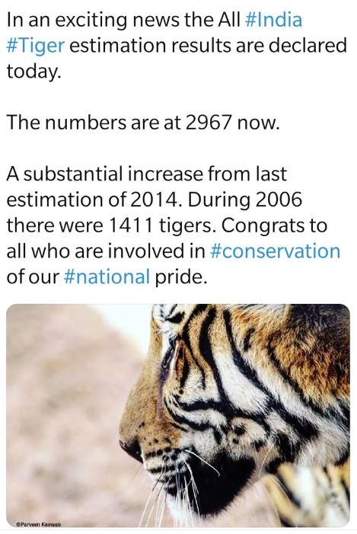Follow the #conservation hashtag link
This screenshot has width=357, height=534.
pos(276,251)
